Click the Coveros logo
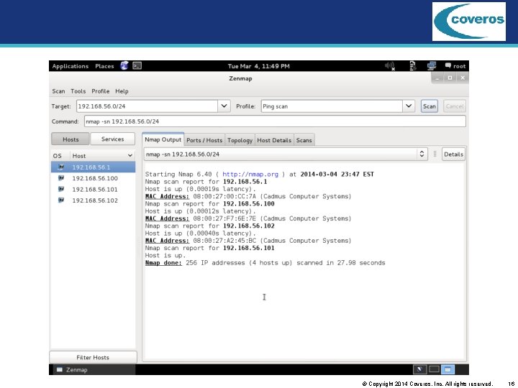Image resolution: width=518 pixels, height=388 pixels. [469, 22]
